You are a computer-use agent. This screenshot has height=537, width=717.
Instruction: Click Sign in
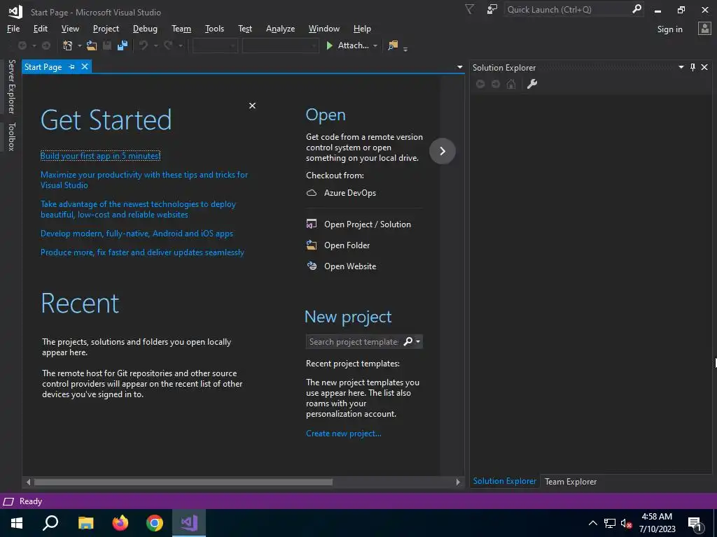click(x=669, y=29)
